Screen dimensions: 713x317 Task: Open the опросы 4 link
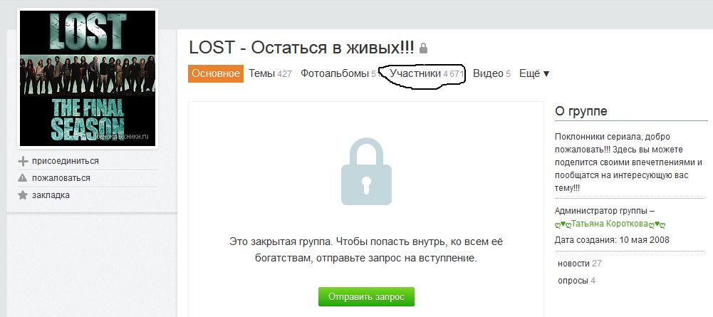576,281
